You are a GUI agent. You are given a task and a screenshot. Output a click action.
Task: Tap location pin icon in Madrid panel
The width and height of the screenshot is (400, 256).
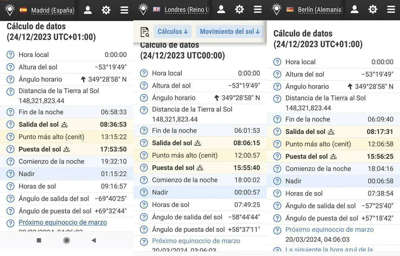click(x=10, y=10)
